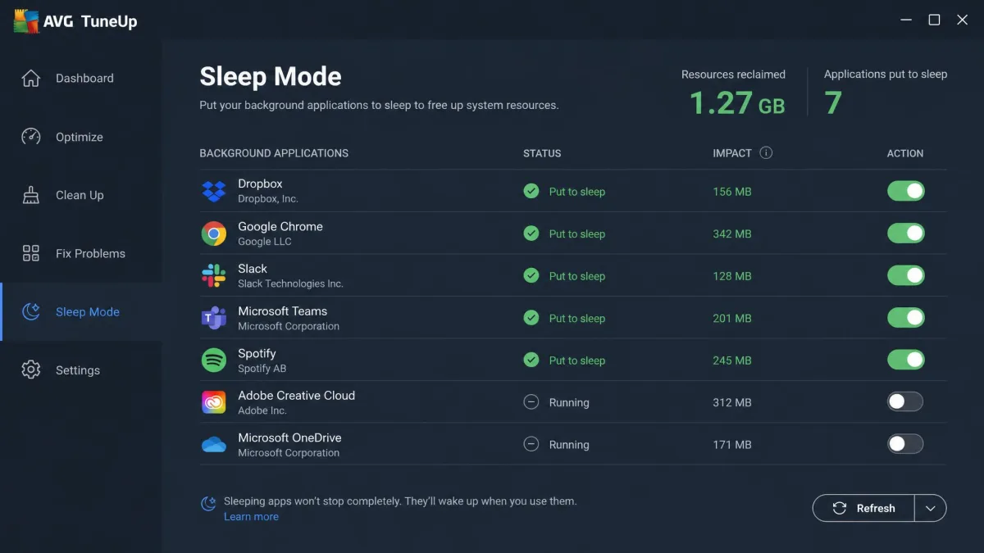Click the STATUS column header
The image size is (984, 553).
pos(542,153)
